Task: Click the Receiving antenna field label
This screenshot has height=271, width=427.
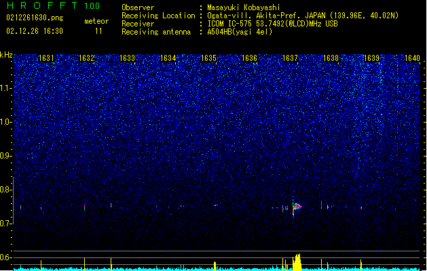Action: tap(156, 32)
